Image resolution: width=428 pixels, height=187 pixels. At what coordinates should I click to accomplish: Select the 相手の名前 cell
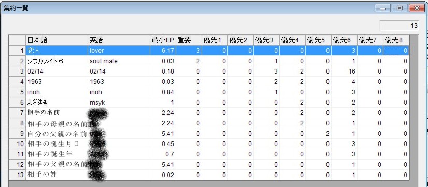click(57, 113)
